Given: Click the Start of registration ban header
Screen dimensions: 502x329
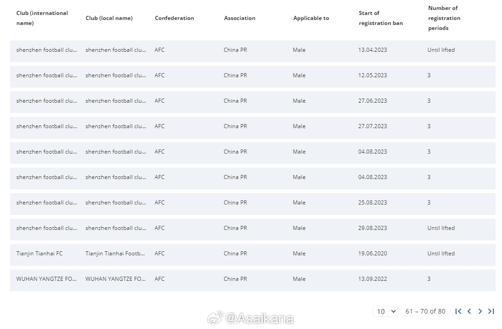Looking at the screenshot, I should point(381,18).
